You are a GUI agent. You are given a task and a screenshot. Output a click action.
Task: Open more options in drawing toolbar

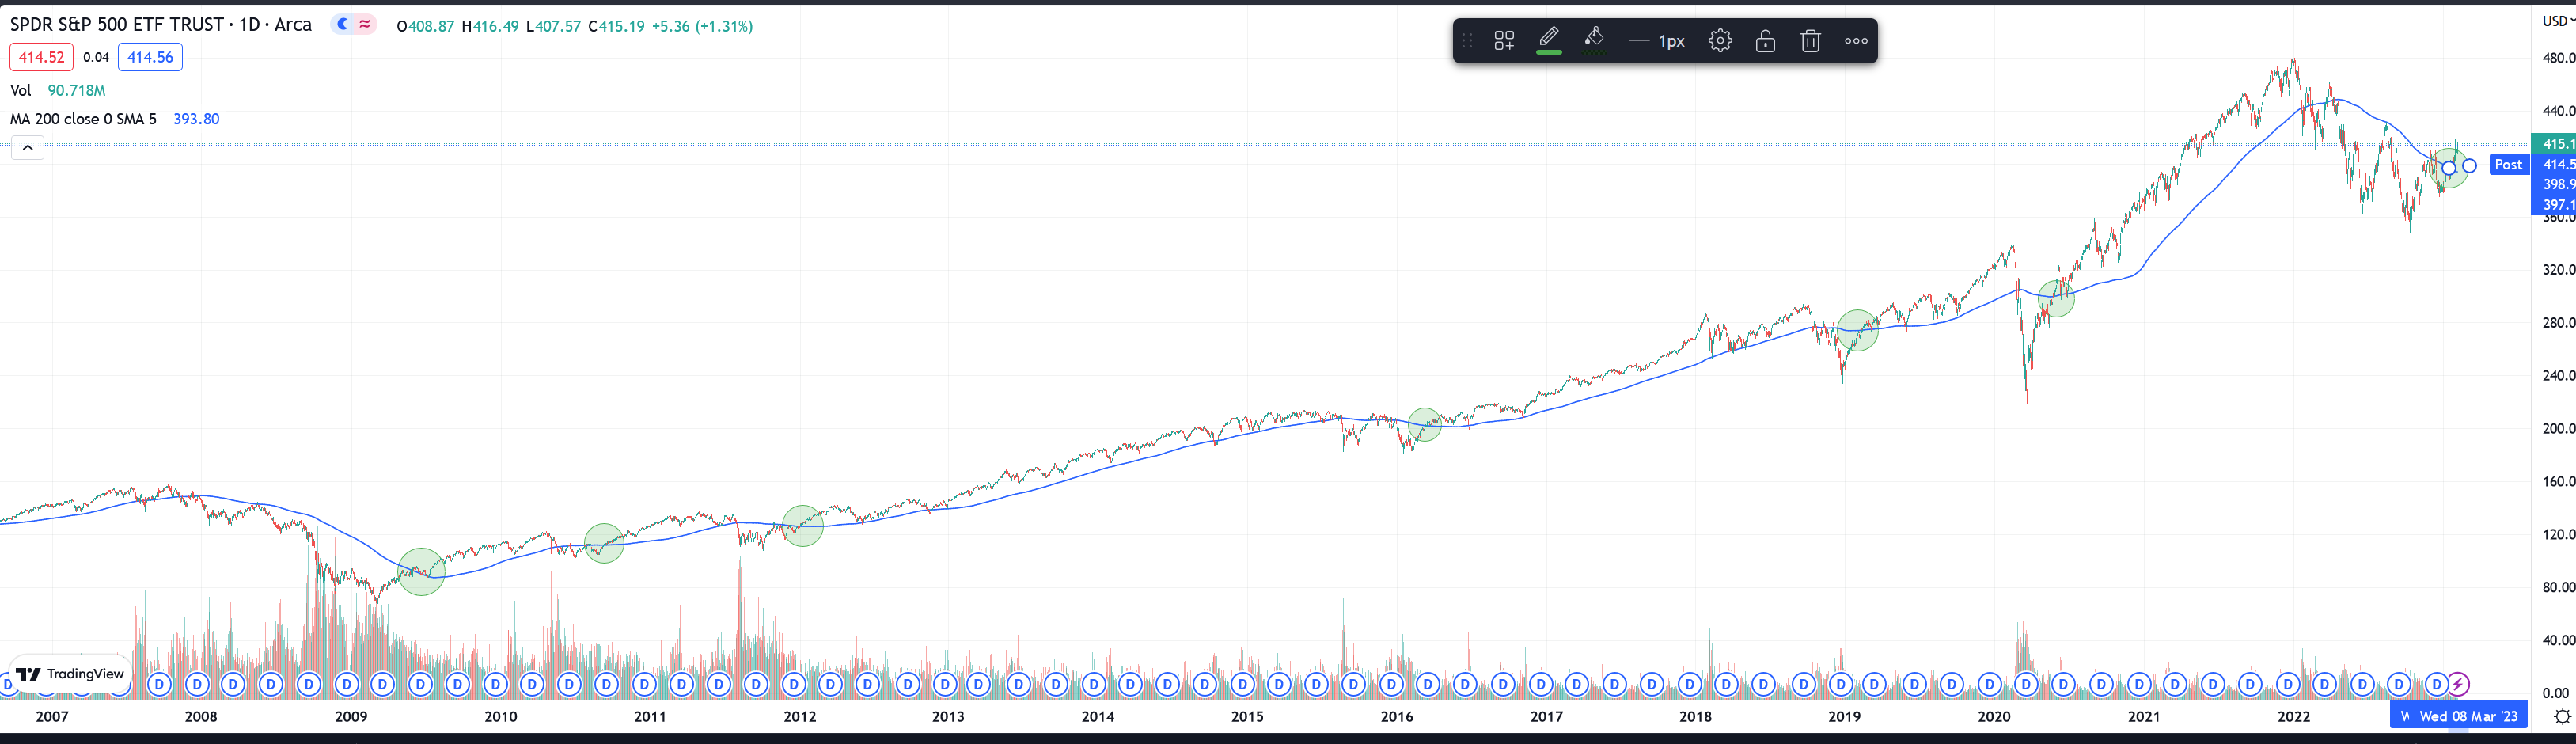pyautogui.click(x=1856, y=41)
